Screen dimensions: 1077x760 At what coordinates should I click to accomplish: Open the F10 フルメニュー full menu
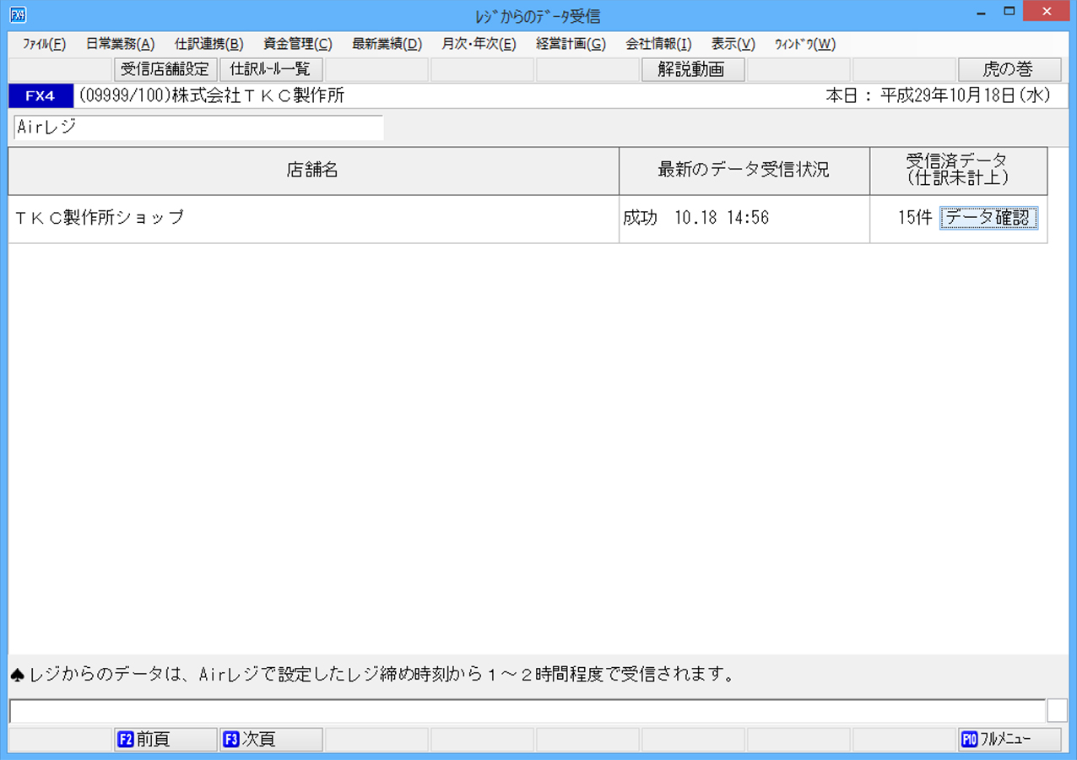[x=1009, y=739]
